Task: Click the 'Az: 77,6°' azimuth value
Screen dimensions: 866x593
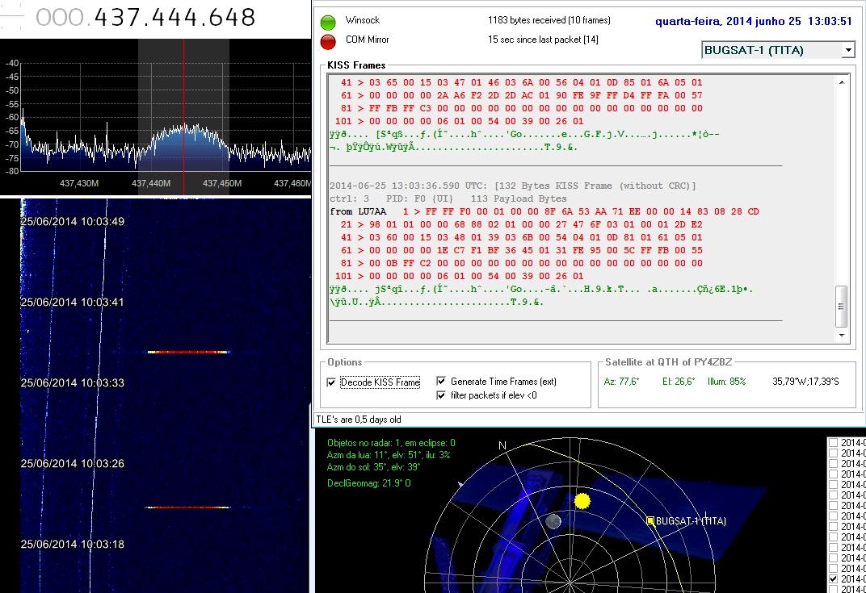Action: tap(621, 382)
